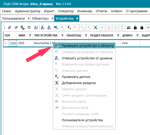This screenshot has height=135, width=150.
Task: Open the Инженер menu
Action: (85, 11)
